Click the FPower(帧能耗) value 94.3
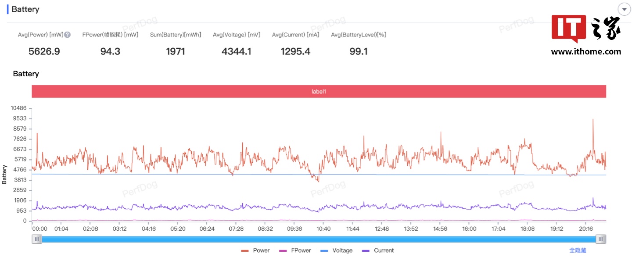 pyautogui.click(x=110, y=51)
